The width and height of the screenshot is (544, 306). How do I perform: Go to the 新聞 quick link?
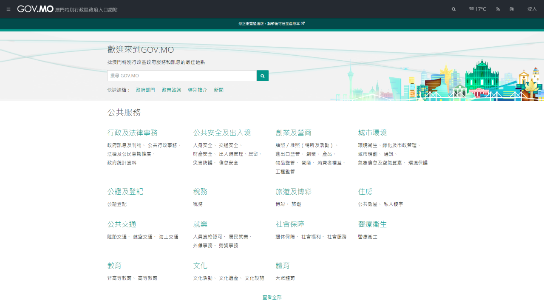pos(218,90)
